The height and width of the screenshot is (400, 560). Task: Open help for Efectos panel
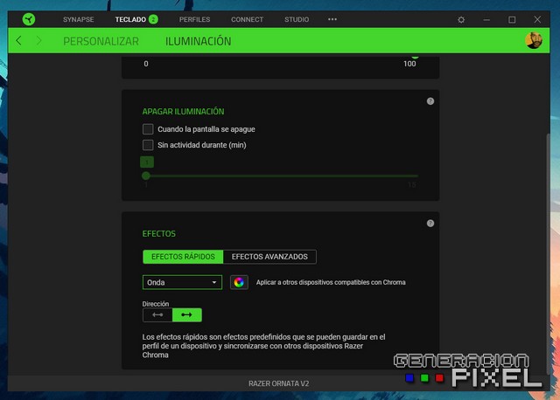pyautogui.click(x=430, y=224)
